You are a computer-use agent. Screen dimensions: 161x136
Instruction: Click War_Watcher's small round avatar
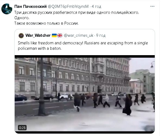[x=21, y=36]
